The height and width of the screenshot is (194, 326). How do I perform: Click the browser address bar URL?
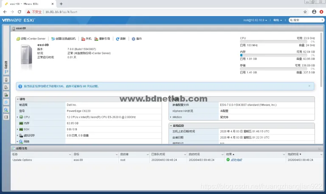click(x=61, y=12)
